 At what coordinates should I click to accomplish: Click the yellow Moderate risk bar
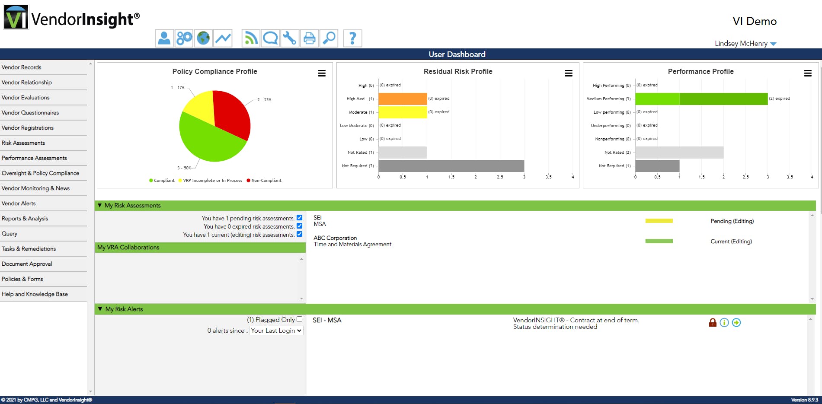click(x=403, y=112)
